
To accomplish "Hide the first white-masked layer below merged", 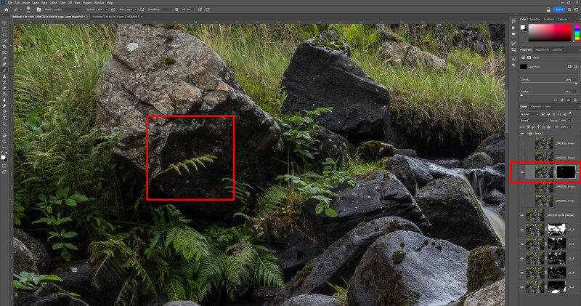I will coord(521,230).
